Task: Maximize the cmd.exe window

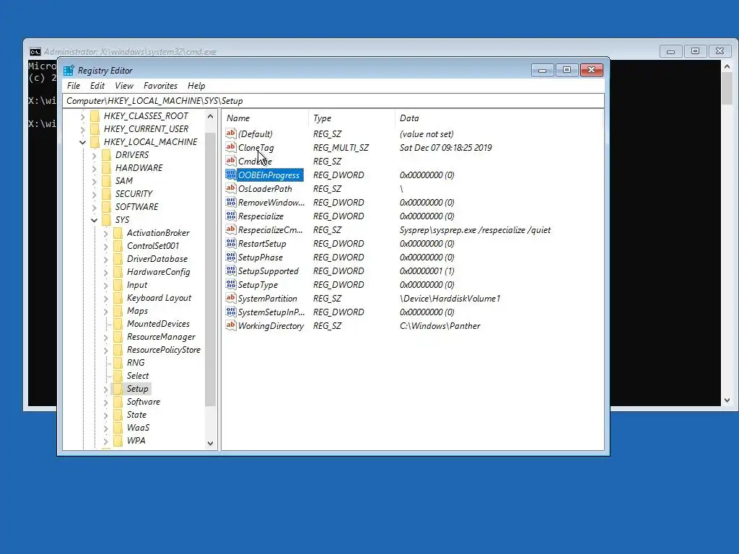Action: coord(695,51)
